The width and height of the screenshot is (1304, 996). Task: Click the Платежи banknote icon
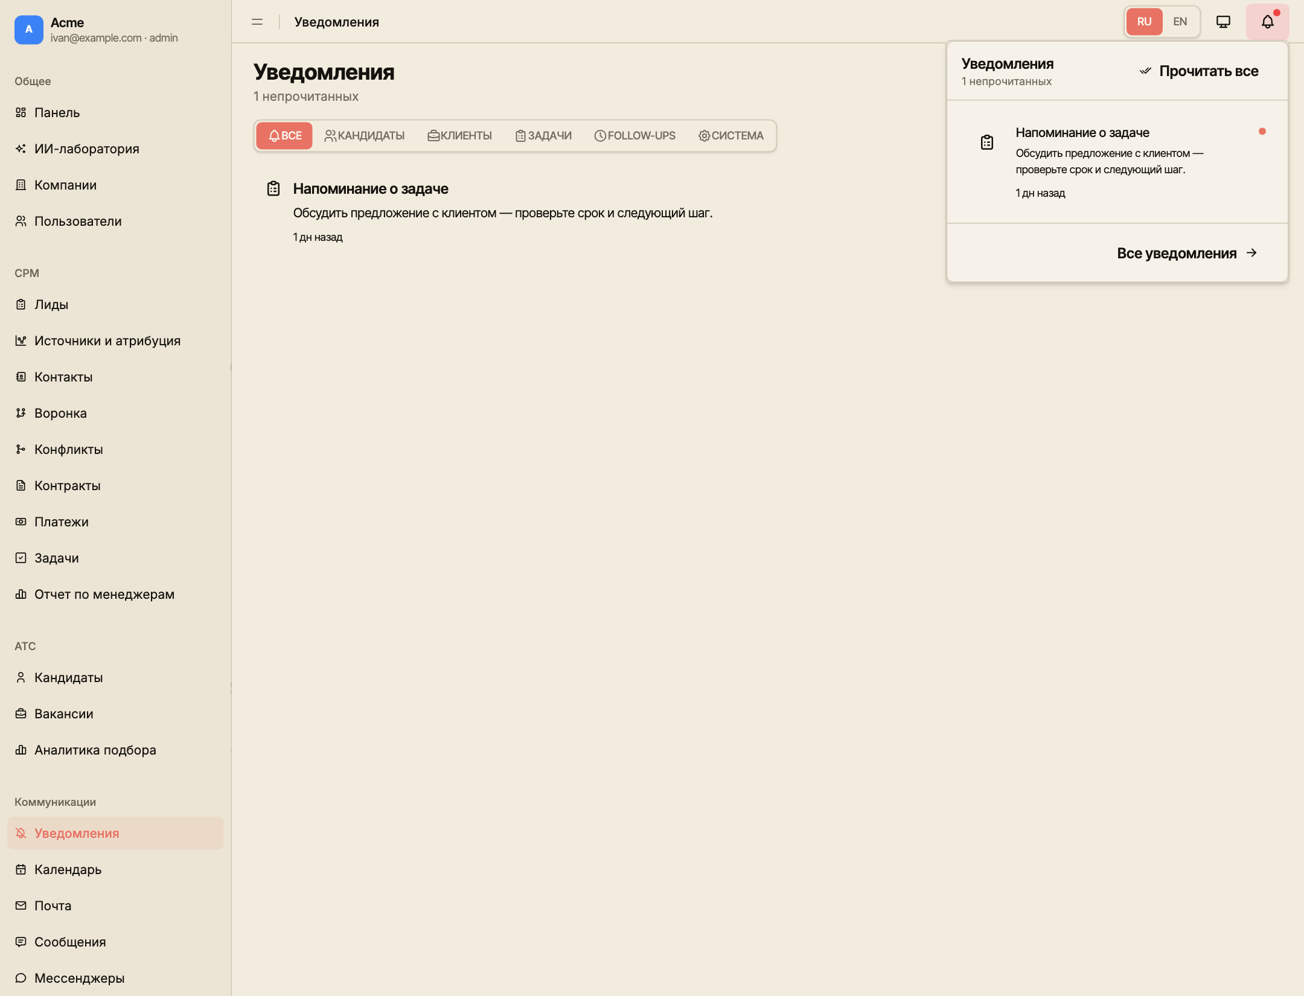coord(21,522)
